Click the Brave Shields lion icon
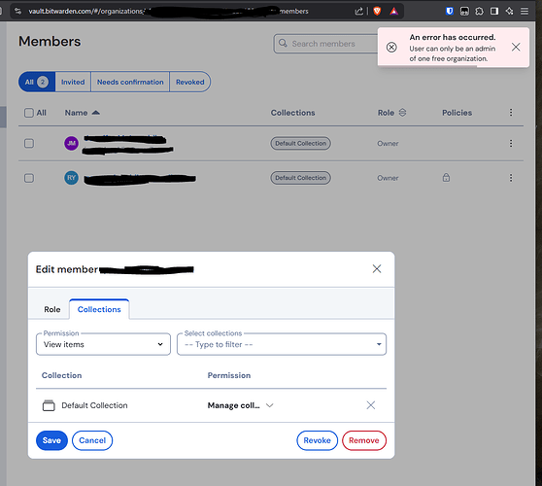The height and width of the screenshot is (486, 542). (x=377, y=11)
